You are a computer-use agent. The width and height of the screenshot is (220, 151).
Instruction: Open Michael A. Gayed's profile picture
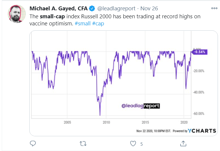[x=17, y=14]
